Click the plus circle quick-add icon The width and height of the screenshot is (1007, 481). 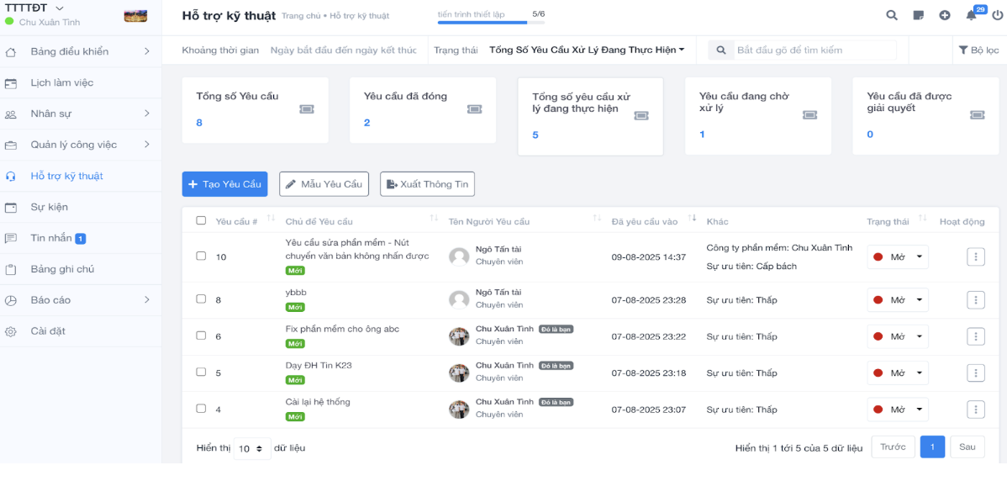pos(945,15)
